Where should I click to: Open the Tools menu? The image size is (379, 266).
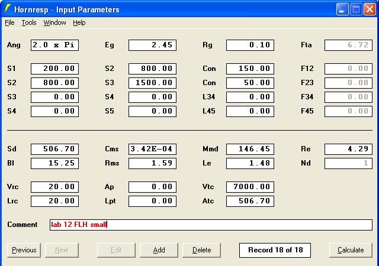tap(29, 22)
